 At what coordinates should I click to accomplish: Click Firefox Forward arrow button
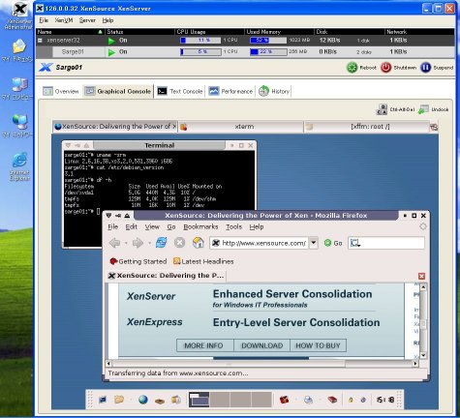(x=138, y=243)
